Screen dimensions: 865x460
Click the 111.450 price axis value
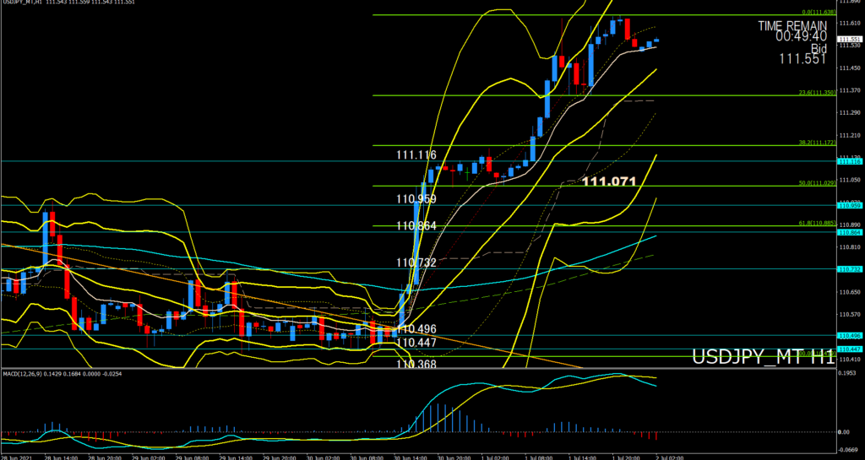tap(850, 68)
